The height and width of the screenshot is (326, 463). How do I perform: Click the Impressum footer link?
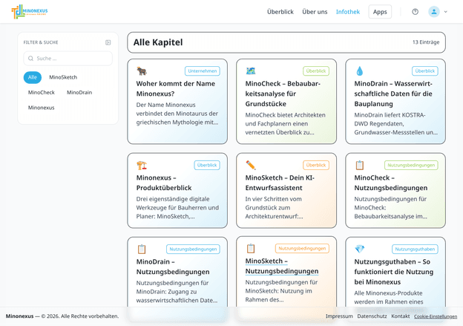[x=339, y=316]
